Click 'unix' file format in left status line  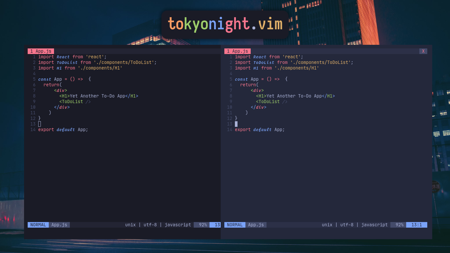coord(130,225)
